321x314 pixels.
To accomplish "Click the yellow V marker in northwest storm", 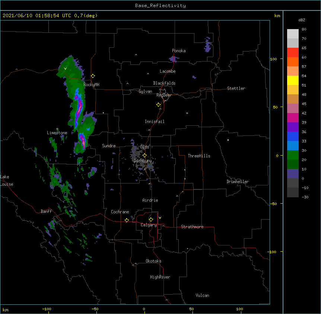I will (65, 69).
